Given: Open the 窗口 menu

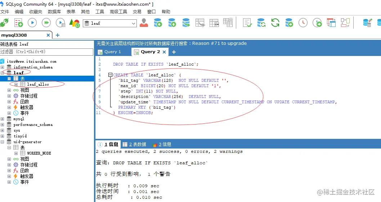Looking at the screenshot, I should 151,11.
